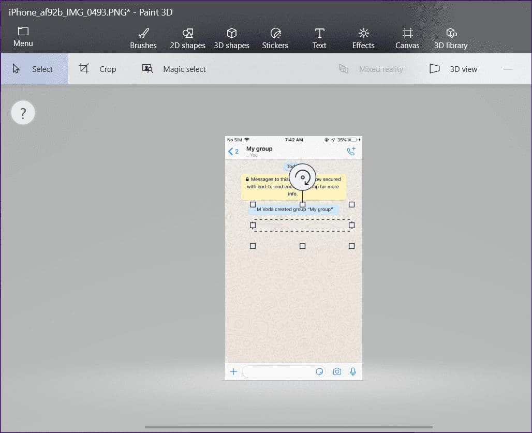Click the microphone icon in the chat bar

[x=353, y=372]
